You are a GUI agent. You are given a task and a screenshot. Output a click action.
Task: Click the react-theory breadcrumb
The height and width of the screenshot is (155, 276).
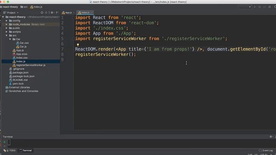[9, 7]
